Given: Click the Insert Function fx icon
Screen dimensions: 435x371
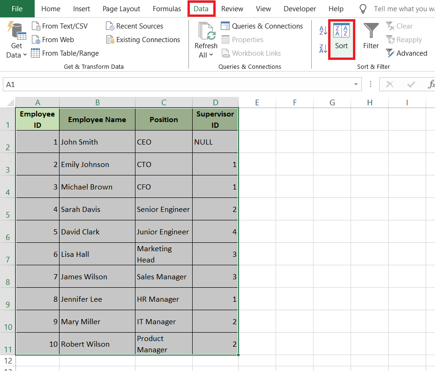Looking at the screenshot, I should (x=431, y=84).
